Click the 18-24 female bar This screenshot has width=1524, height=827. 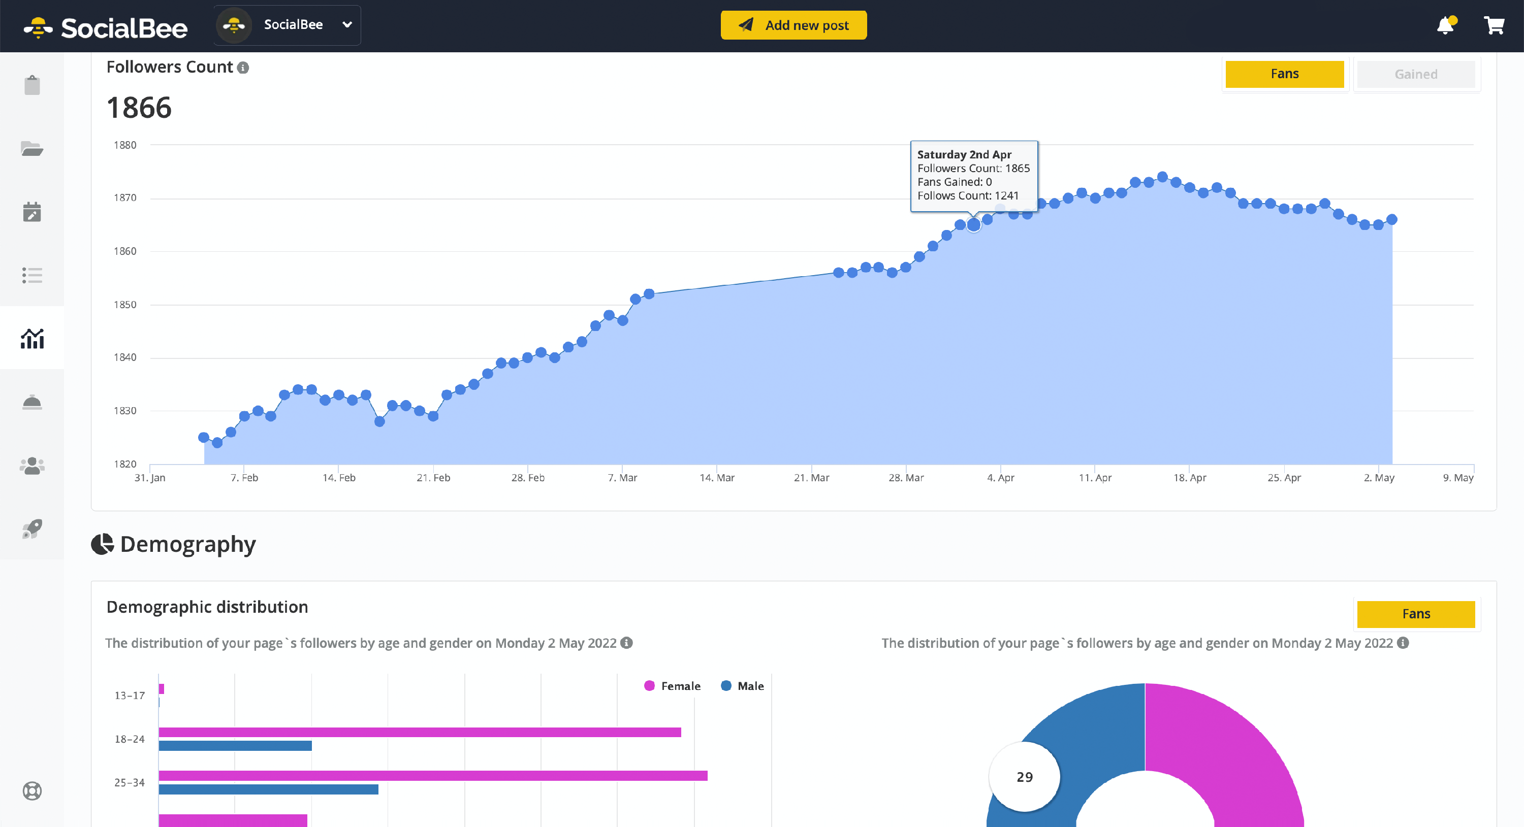click(420, 732)
